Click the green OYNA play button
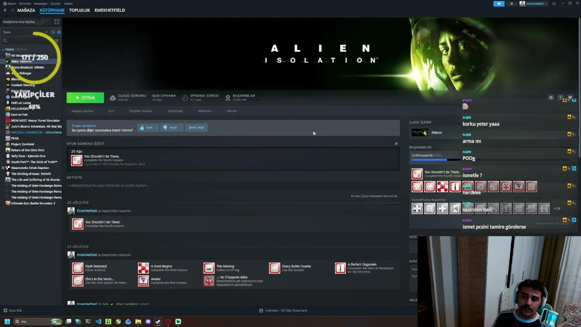 [x=85, y=98]
